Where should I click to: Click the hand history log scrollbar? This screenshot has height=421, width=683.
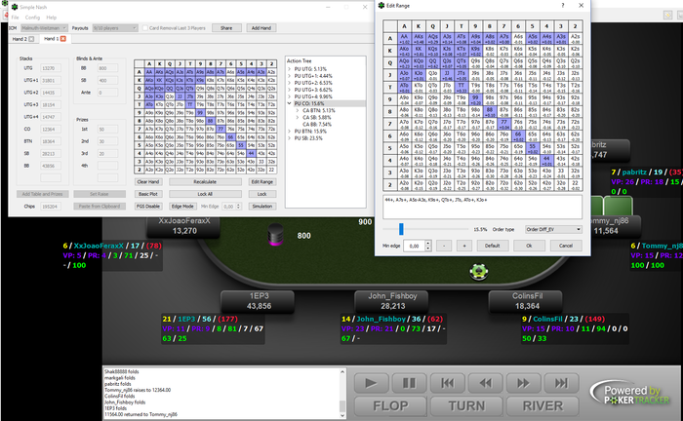(341, 394)
